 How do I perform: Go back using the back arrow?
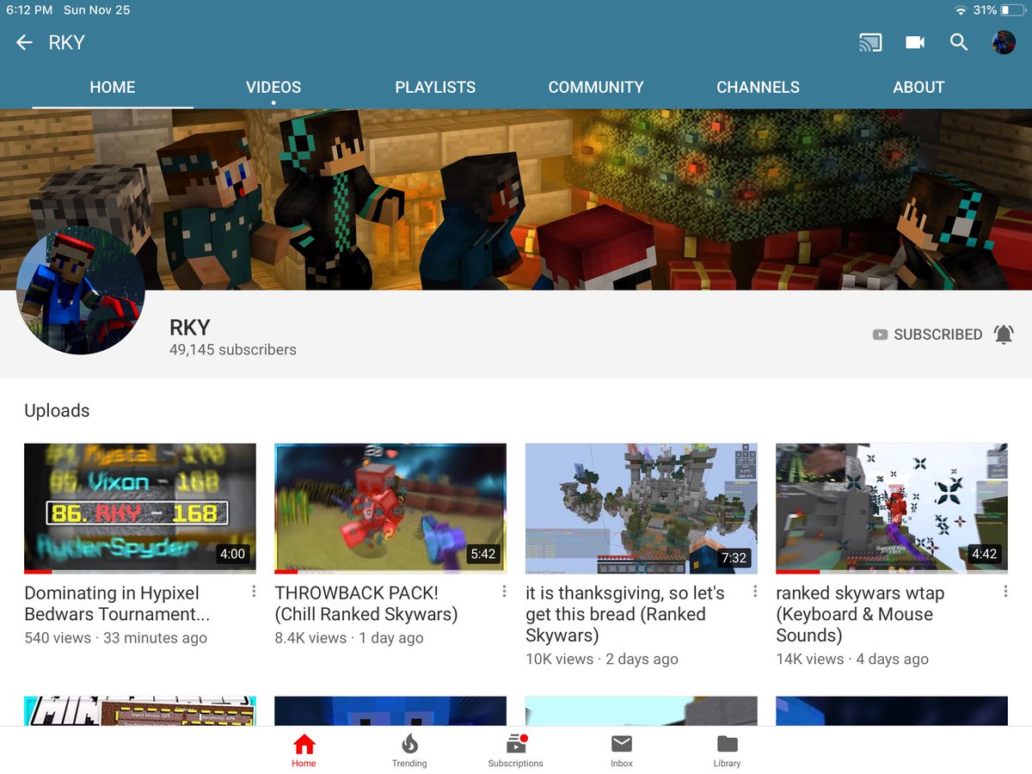(24, 42)
